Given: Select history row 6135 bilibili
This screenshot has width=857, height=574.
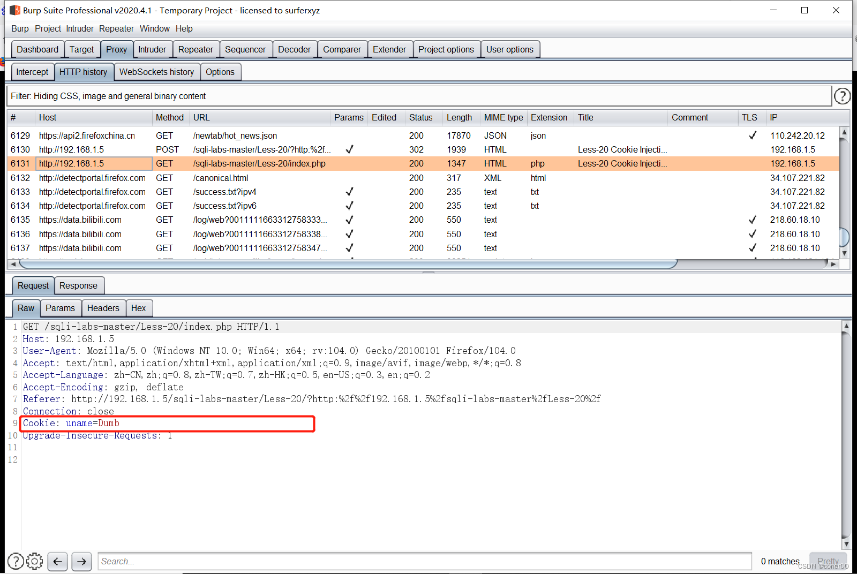Looking at the screenshot, I should [x=423, y=220].
